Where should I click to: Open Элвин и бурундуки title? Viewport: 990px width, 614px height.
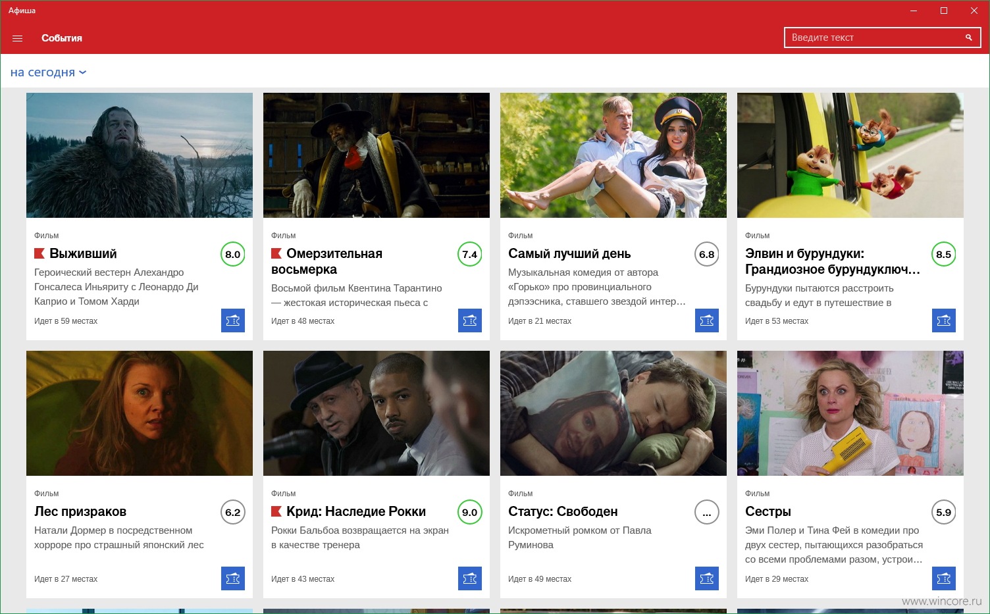(833, 261)
